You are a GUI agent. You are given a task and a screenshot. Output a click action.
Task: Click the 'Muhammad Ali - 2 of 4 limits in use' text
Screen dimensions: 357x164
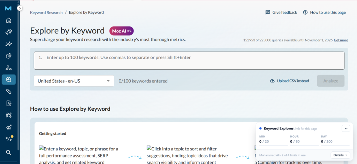click(x=282, y=155)
